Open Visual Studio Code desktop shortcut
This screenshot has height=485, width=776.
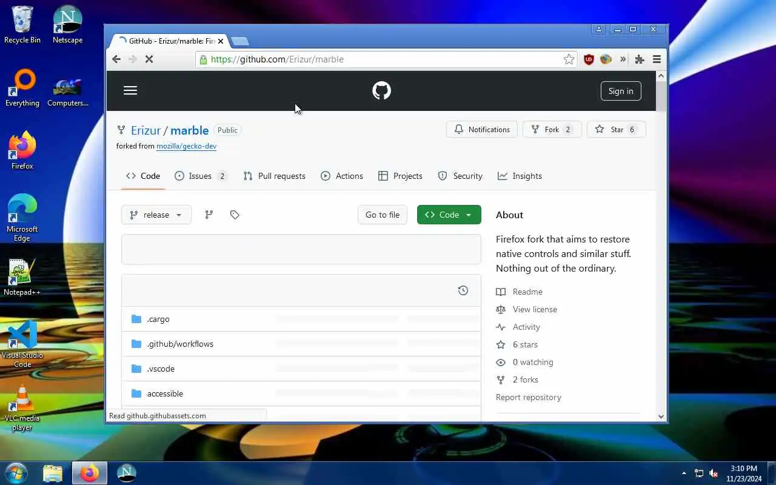(22, 344)
